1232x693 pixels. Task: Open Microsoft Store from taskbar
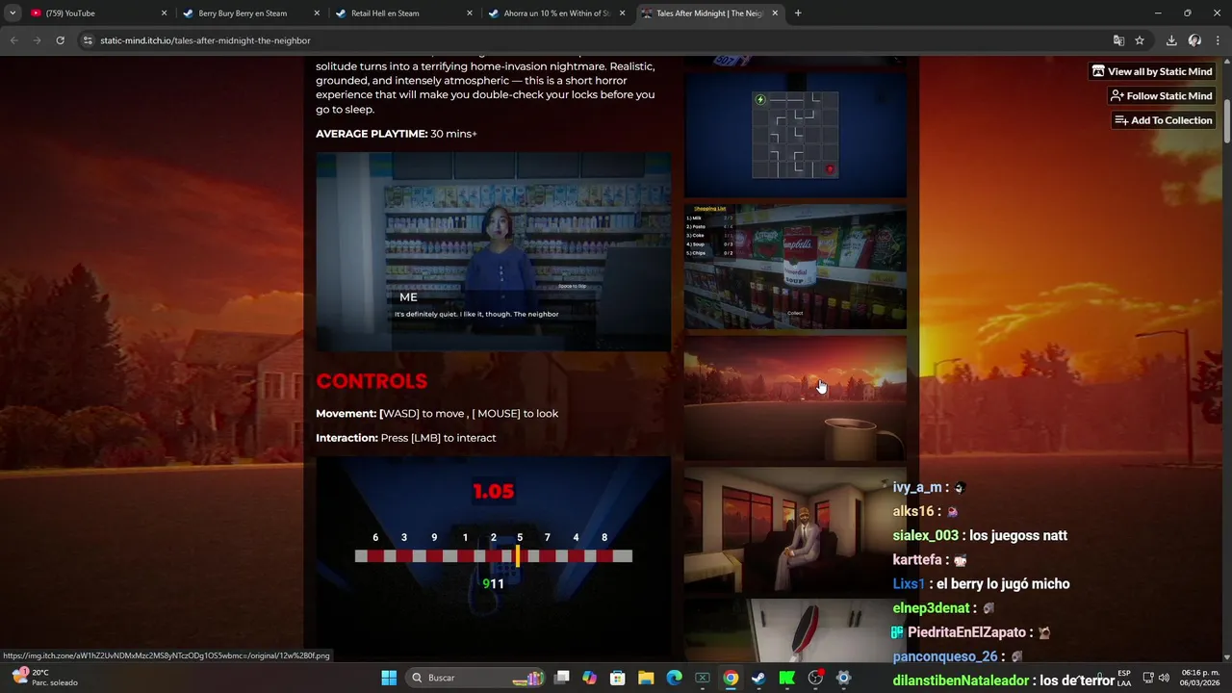tap(618, 678)
